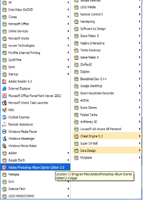
Task: Click the Windows Media Player icon
Action: point(4,132)
